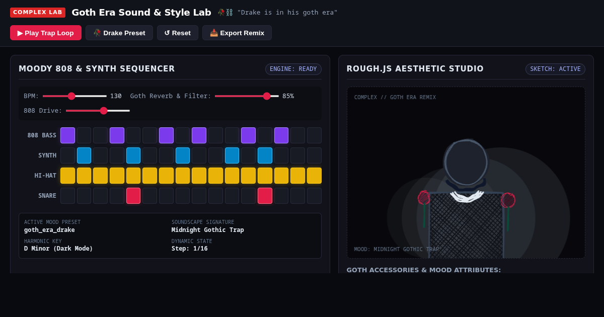Screen dimensions: 604x317
Task: Click the SNARE row label
Action: click(x=47, y=196)
